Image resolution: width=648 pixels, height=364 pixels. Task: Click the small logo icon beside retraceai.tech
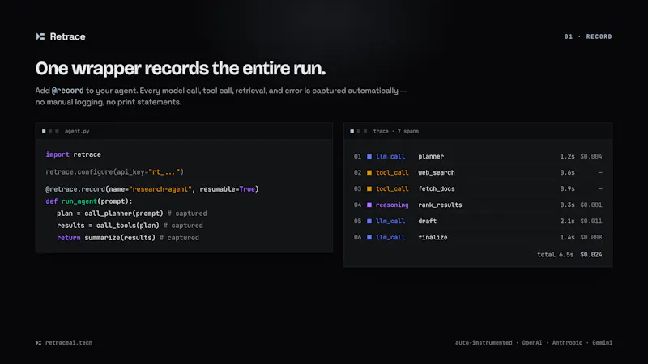click(x=38, y=342)
